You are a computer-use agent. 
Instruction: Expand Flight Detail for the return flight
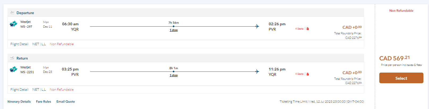pyautogui.click(x=19, y=90)
